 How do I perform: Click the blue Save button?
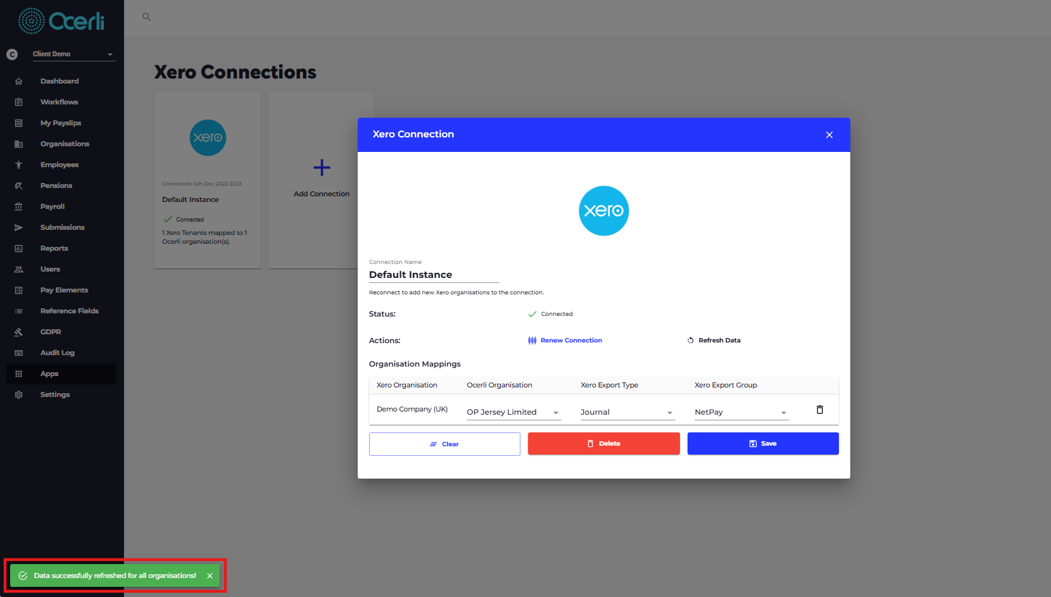tap(763, 444)
